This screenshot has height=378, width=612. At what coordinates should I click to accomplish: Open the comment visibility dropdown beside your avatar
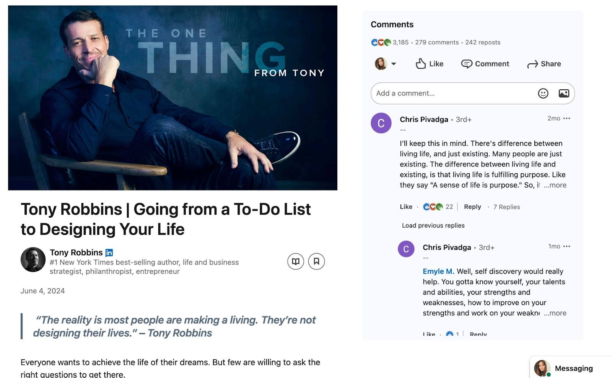pyautogui.click(x=394, y=64)
